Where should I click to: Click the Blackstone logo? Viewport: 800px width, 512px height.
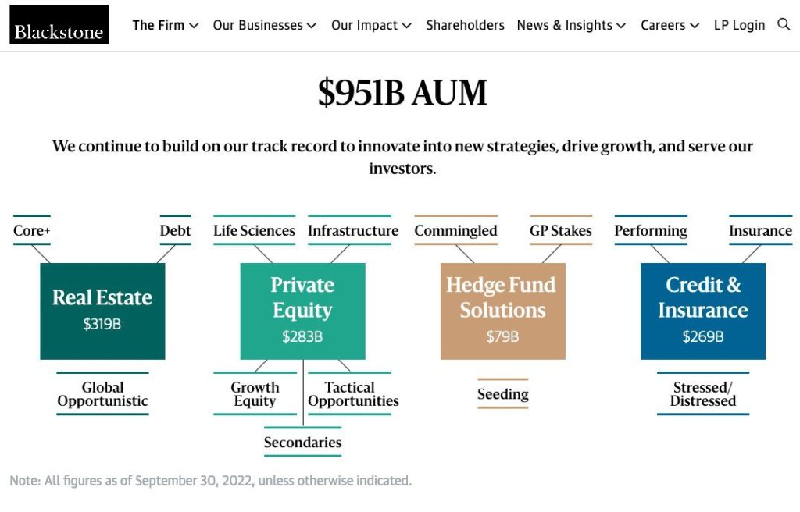click(59, 24)
